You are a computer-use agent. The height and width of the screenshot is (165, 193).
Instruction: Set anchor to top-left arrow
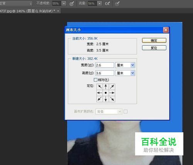point(100,87)
